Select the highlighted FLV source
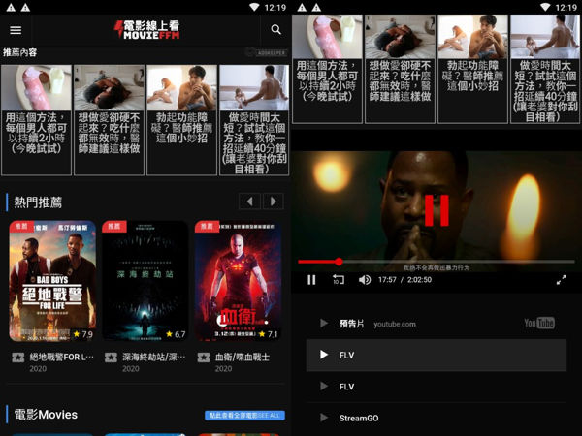 click(x=436, y=355)
